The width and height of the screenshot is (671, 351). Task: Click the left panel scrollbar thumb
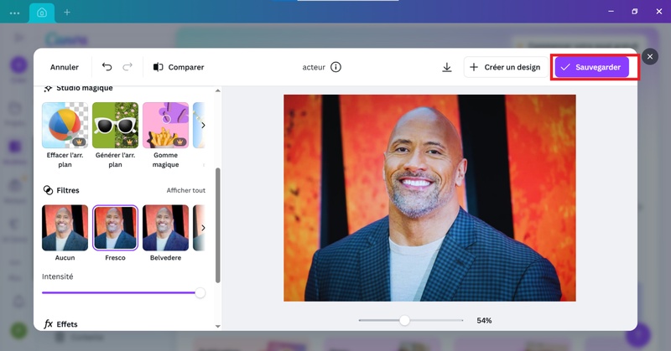pyautogui.click(x=218, y=225)
